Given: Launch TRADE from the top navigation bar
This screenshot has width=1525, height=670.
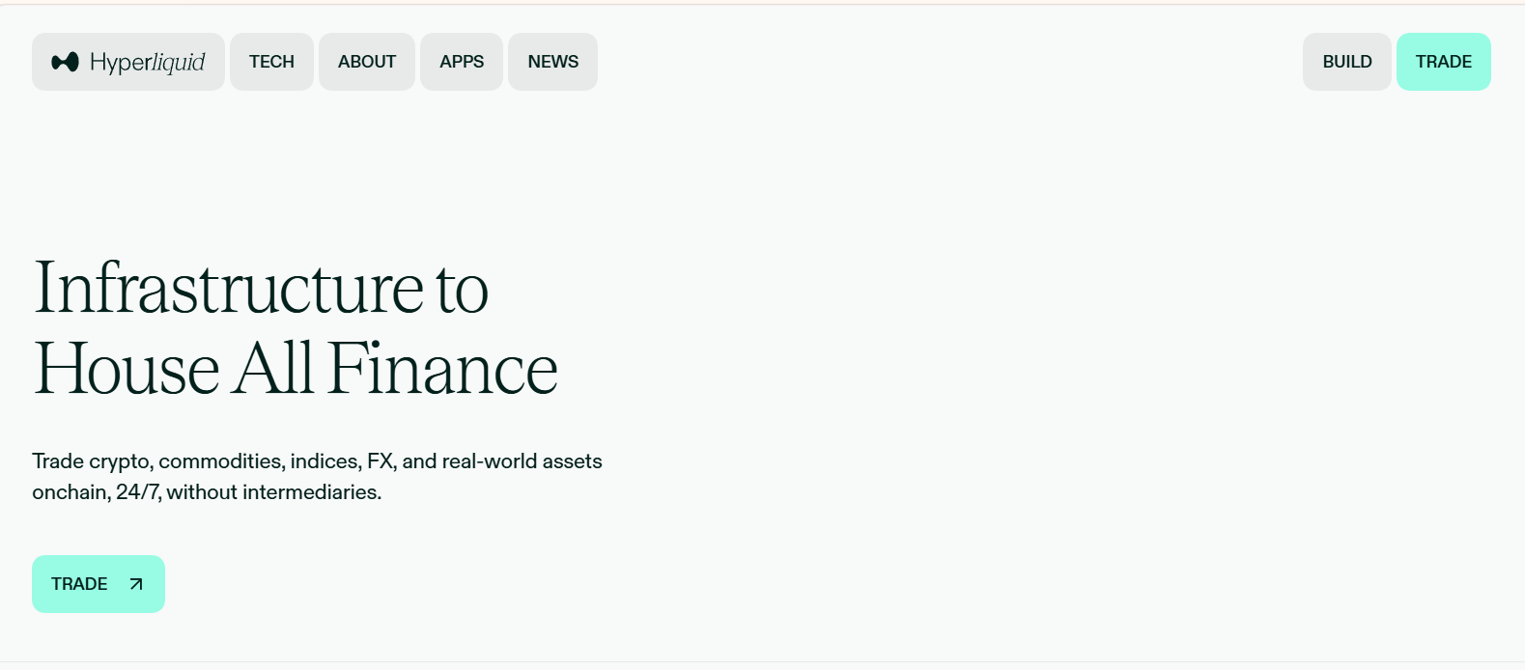Looking at the screenshot, I should tap(1444, 62).
